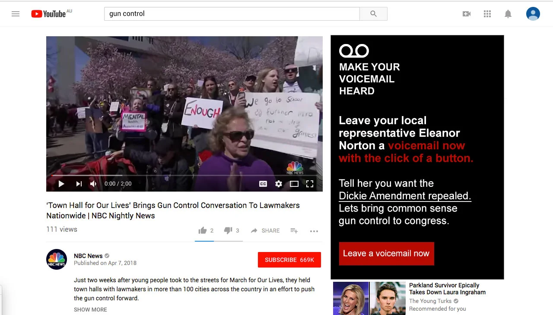Open the YouTube apps grid
553x315 pixels.
487,14
